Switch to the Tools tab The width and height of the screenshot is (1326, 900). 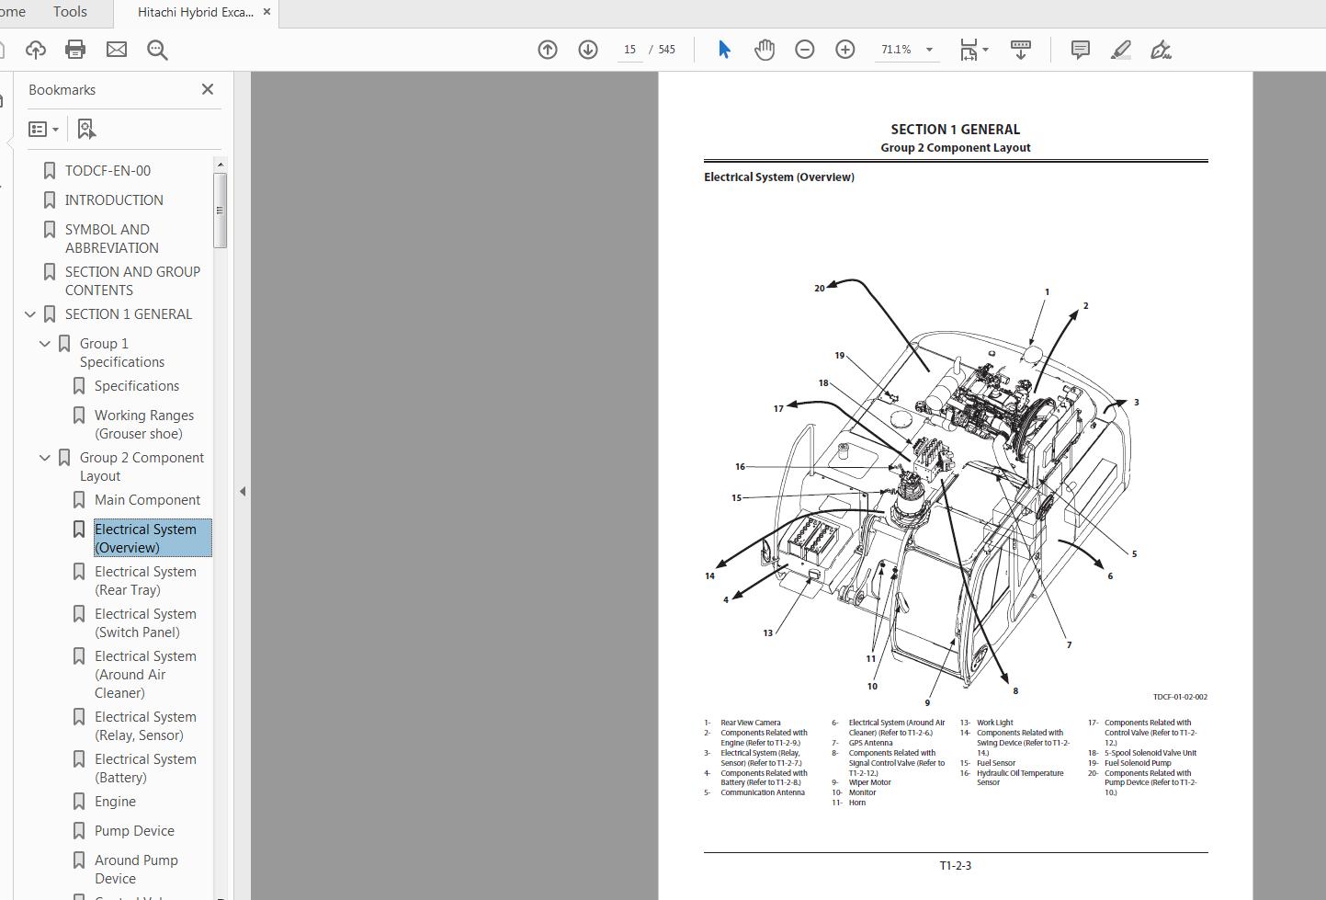click(69, 12)
